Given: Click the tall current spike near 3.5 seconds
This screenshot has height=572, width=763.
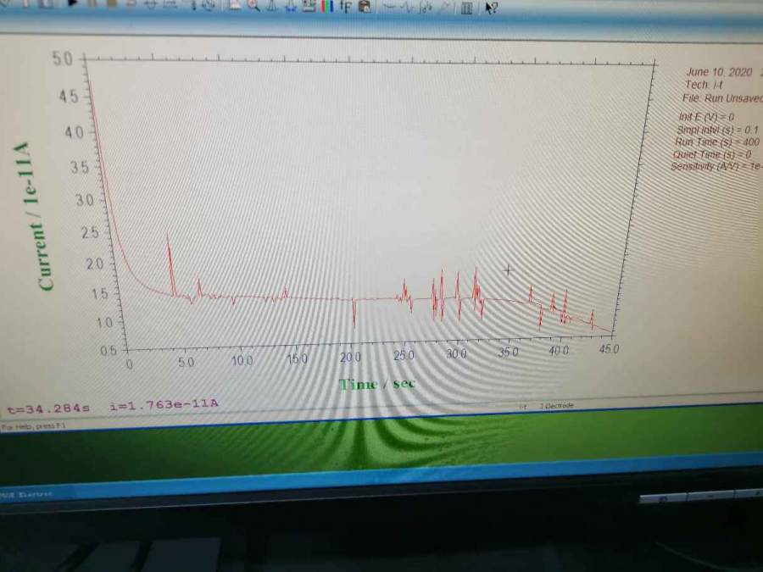Looking at the screenshot, I should click(x=170, y=263).
